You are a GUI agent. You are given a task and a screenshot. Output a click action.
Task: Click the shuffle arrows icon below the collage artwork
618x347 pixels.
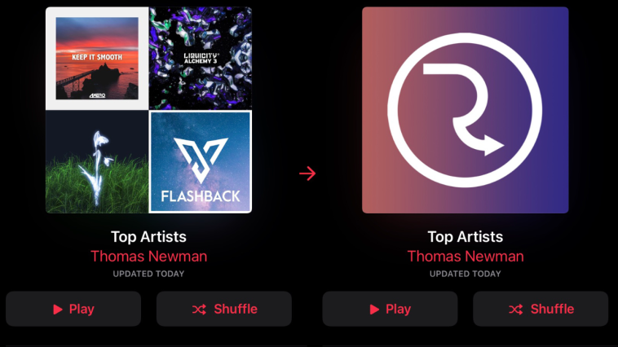[199, 310]
